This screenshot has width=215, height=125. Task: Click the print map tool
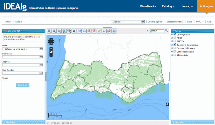[109, 31]
